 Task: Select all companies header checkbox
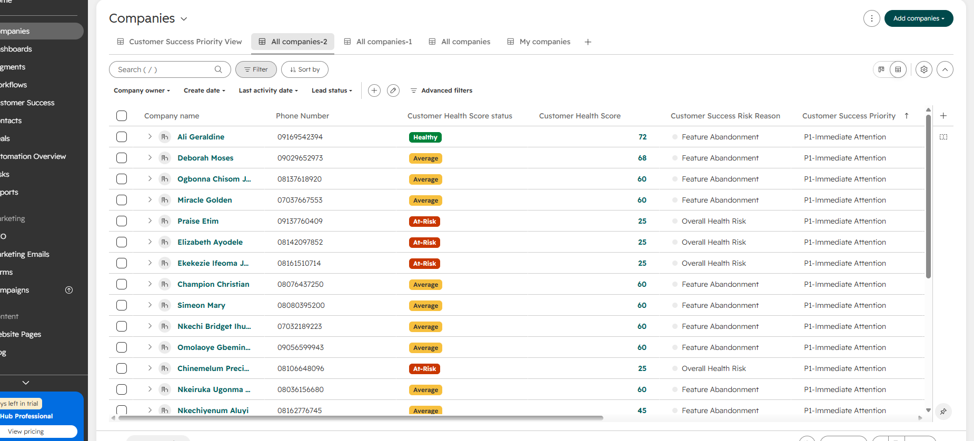(122, 116)
